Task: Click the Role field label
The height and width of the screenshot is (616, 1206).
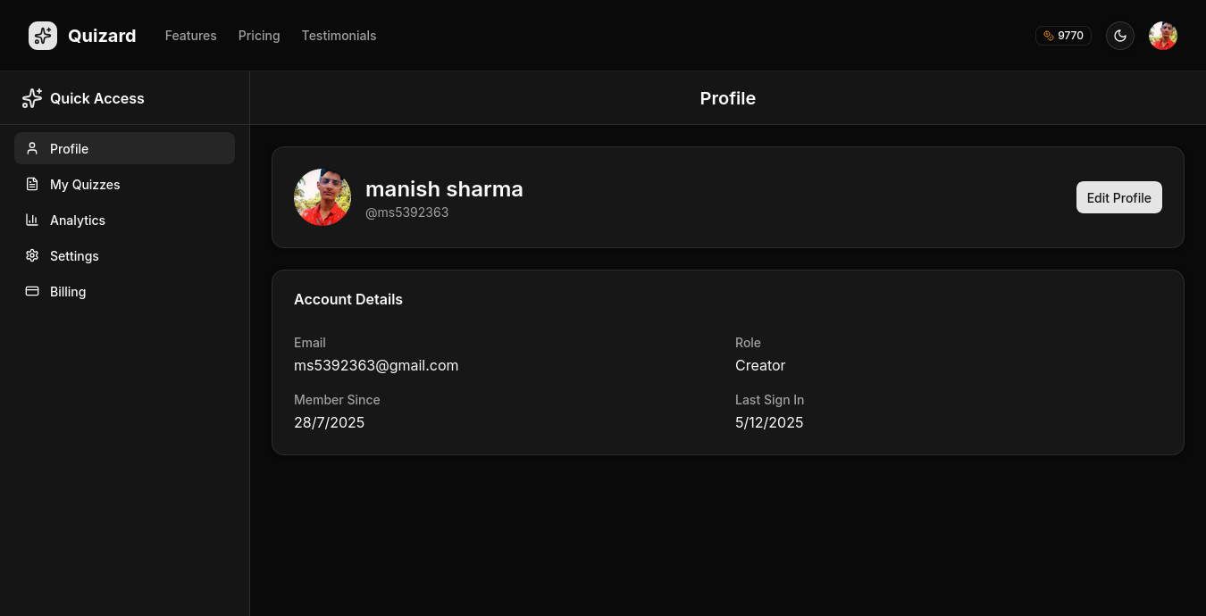Action: (748, 343)
